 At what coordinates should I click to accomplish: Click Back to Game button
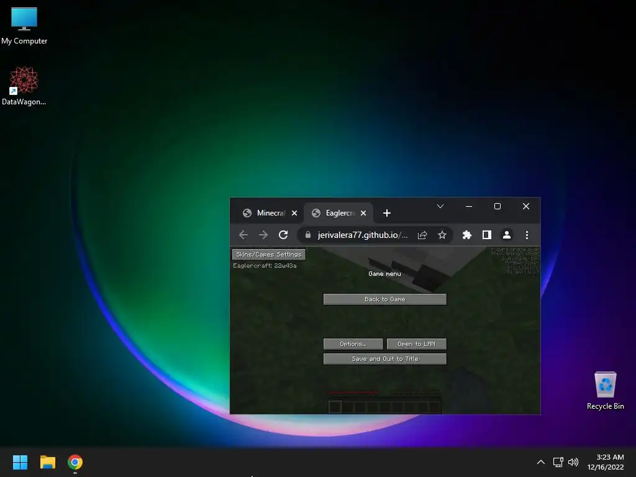[x=385, y=299]
